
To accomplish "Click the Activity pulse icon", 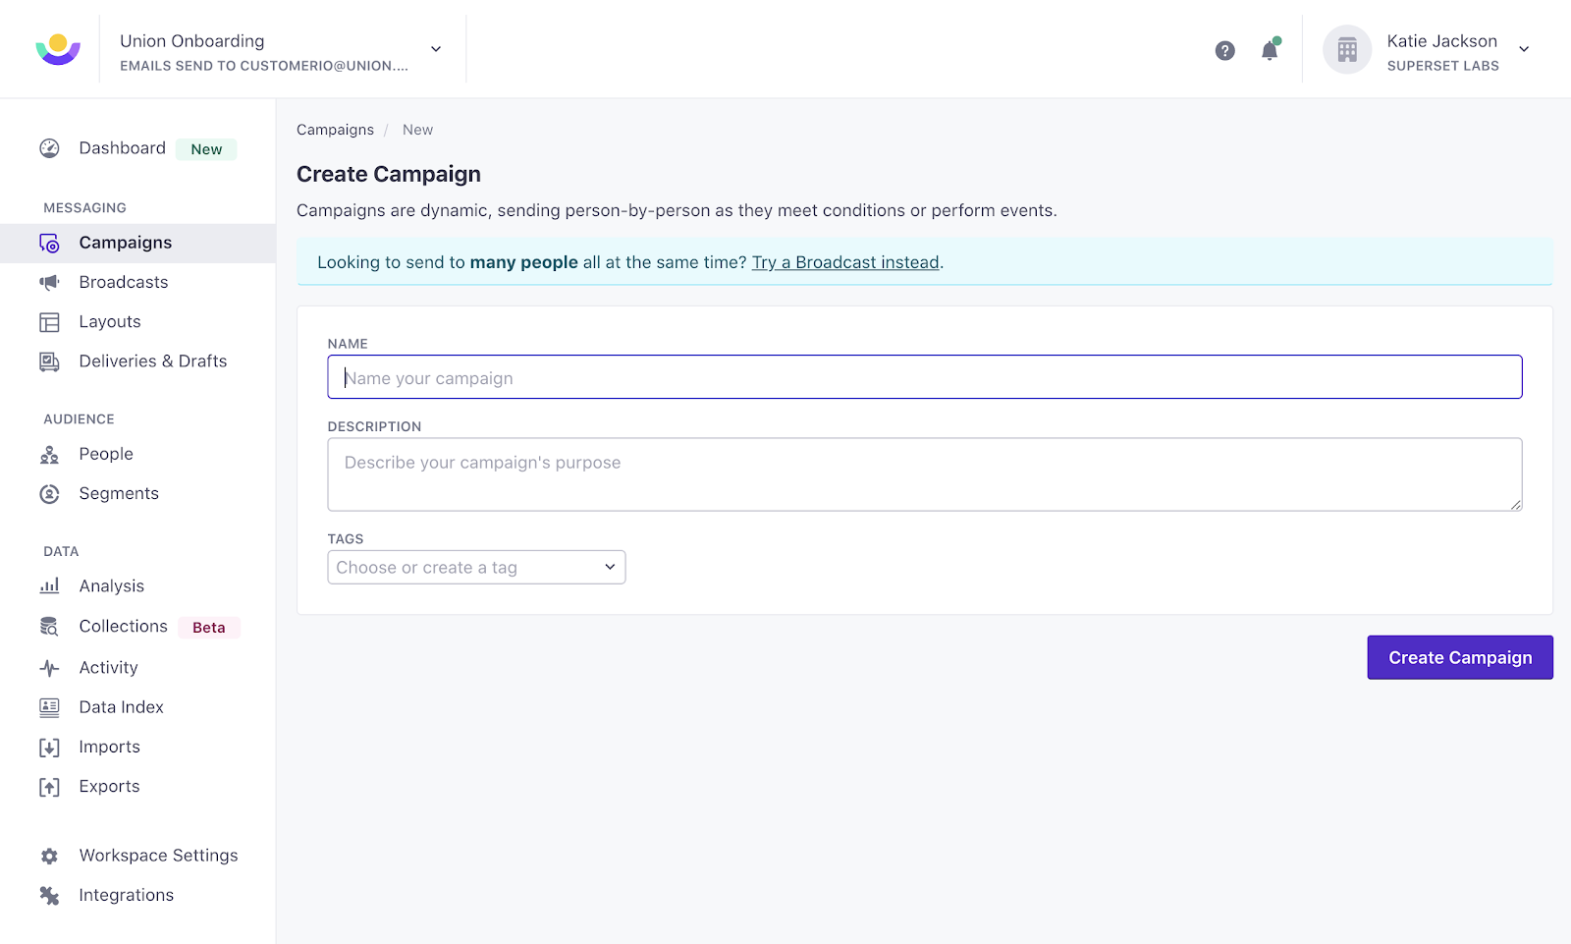I will 49,668.
